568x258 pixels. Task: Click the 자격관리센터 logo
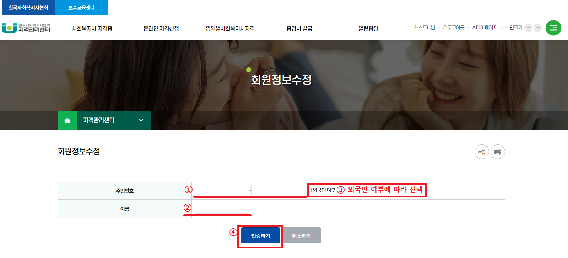(26, 28)
